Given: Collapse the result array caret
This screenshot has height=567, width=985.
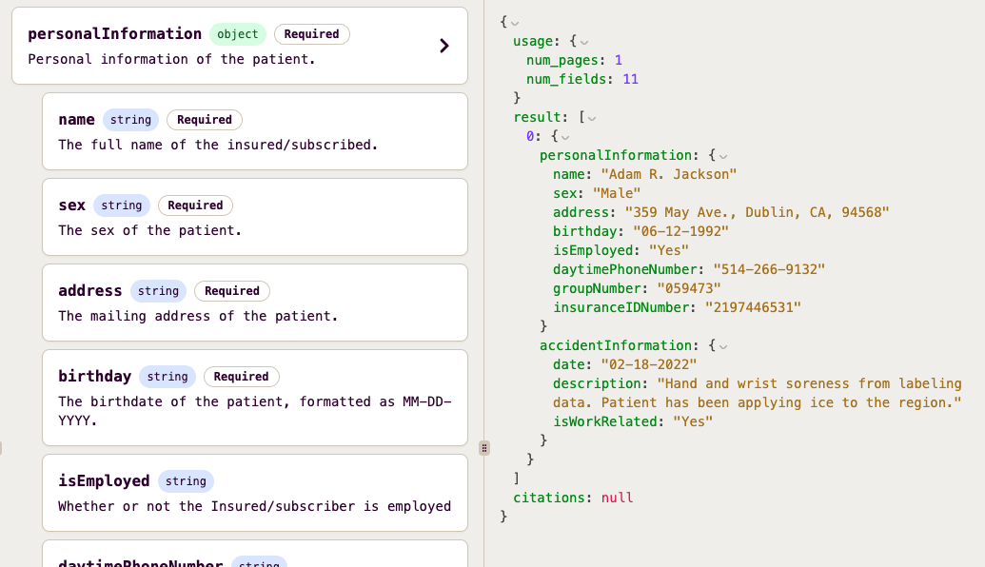Looking at the screenshot, I should tap(592, 118).
